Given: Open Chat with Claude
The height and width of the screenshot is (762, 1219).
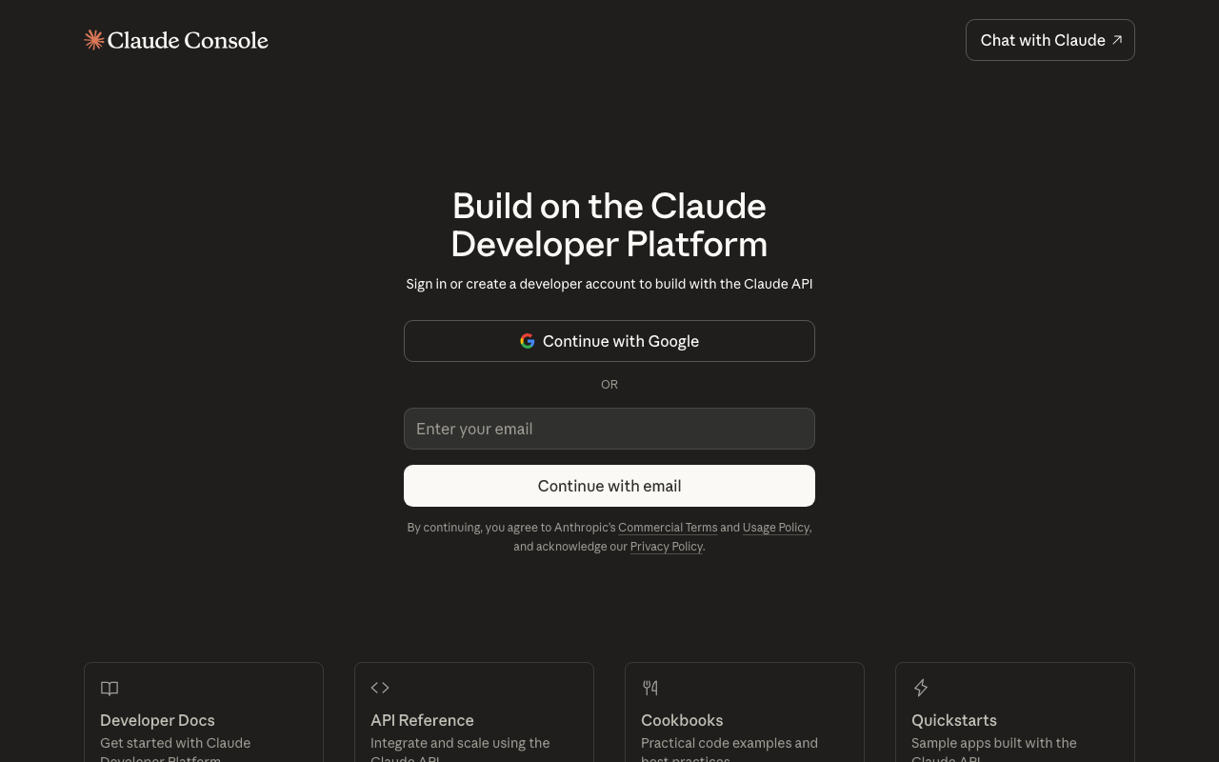Looking at the screenshot, I should tap(1050, 40).
